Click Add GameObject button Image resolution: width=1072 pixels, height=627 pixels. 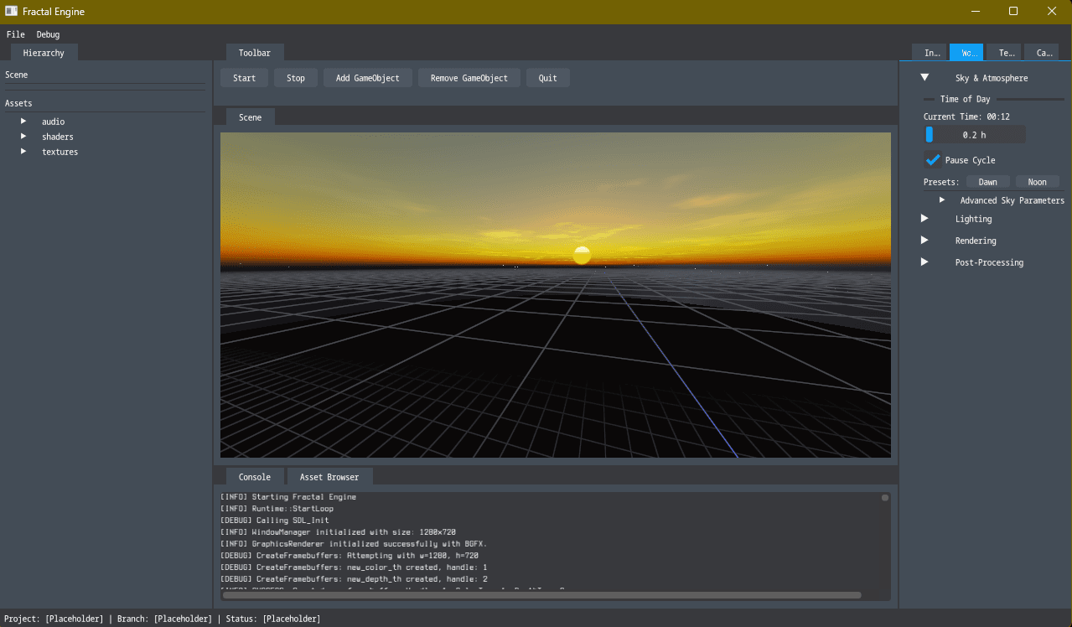(367, 78)
